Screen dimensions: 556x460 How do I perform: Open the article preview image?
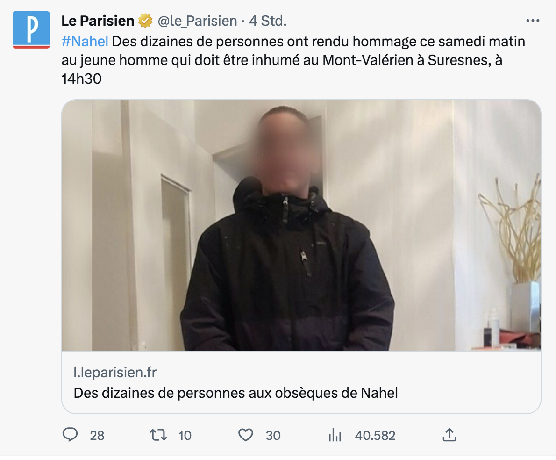coord(301,225)
